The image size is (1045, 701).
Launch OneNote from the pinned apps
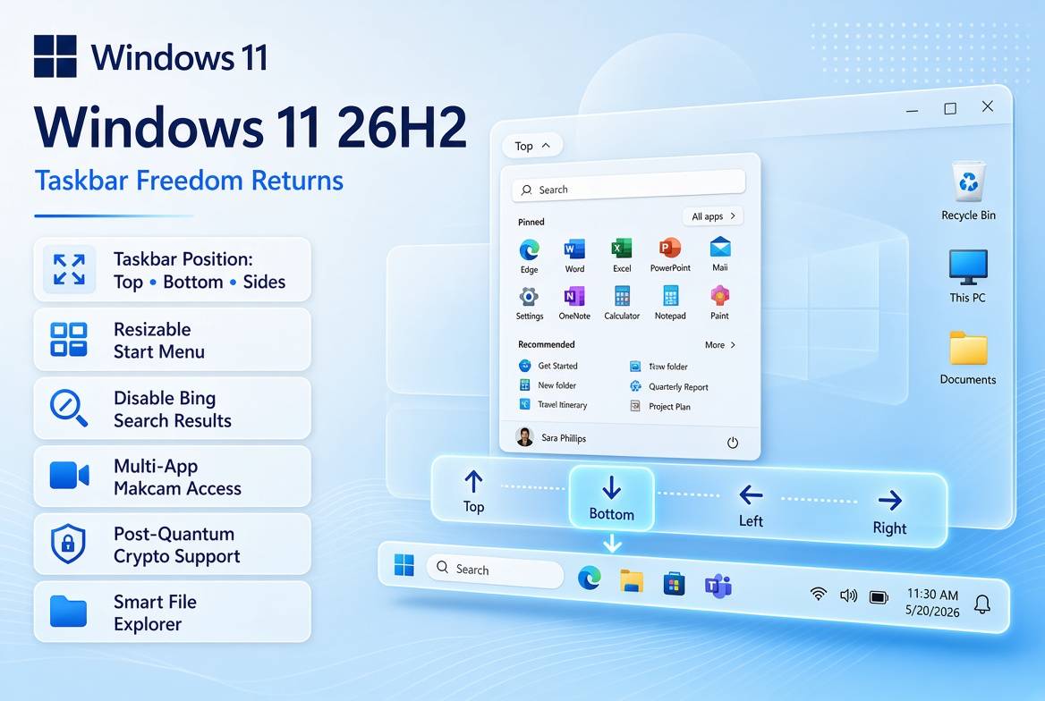(574, 302)
